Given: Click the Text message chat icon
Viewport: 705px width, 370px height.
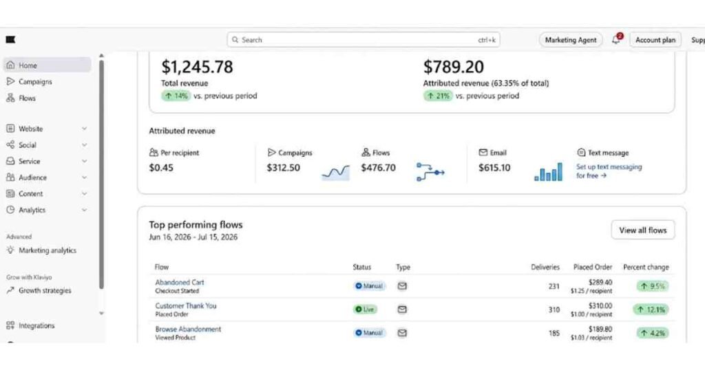Looking at the screenshot, I should (581, 153).
